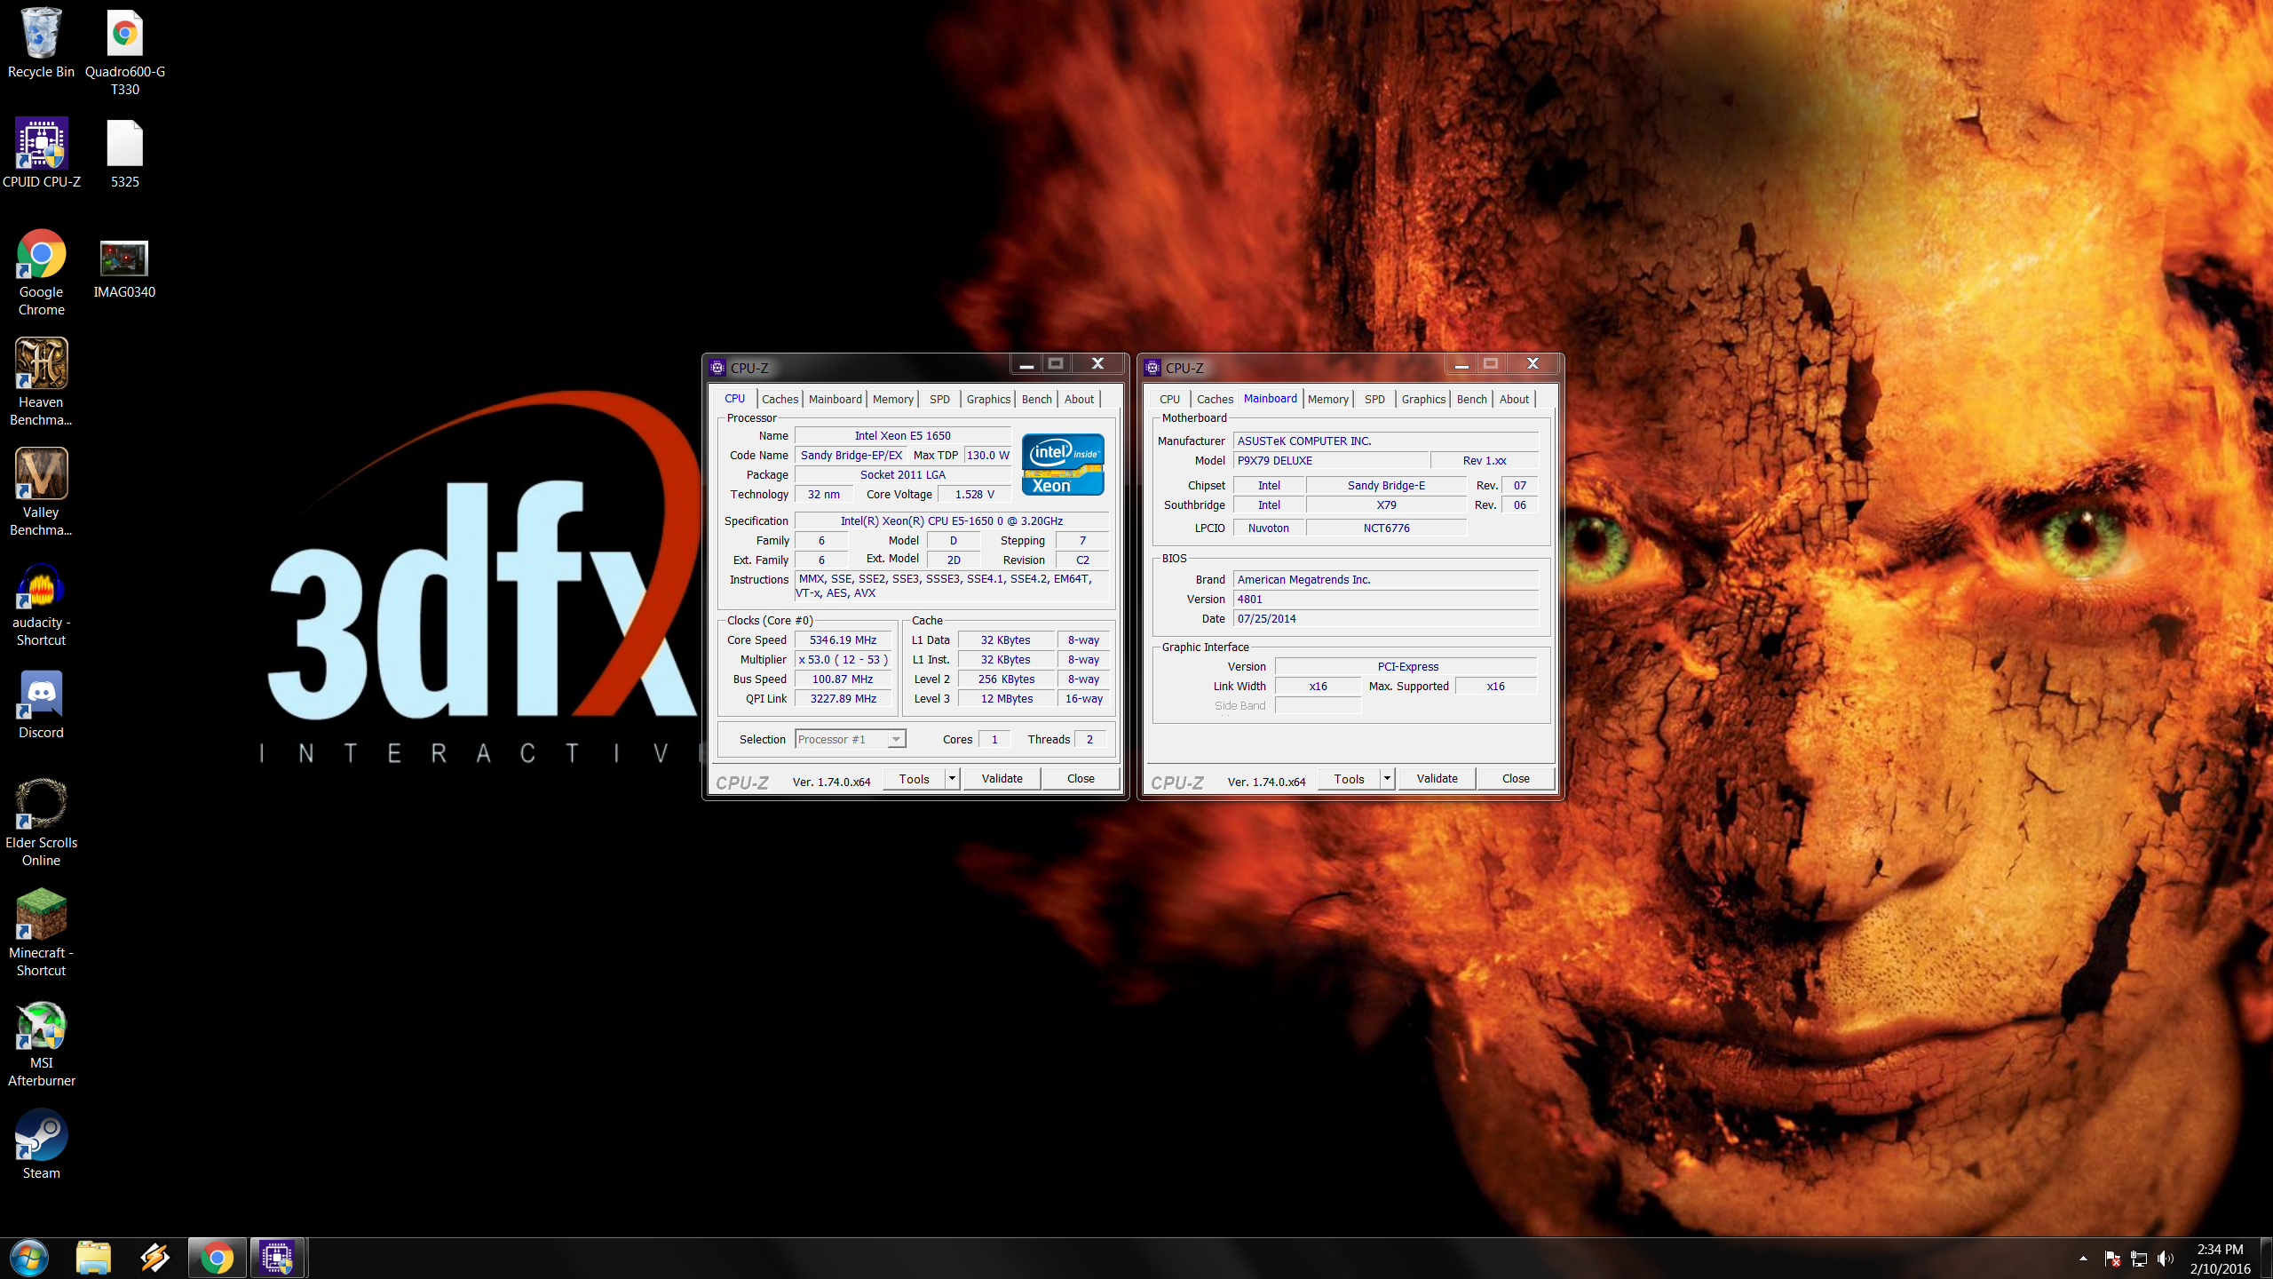2273x1279 pixels.
Task: Select the 5325 file on desktop
Action: (124, 153)
